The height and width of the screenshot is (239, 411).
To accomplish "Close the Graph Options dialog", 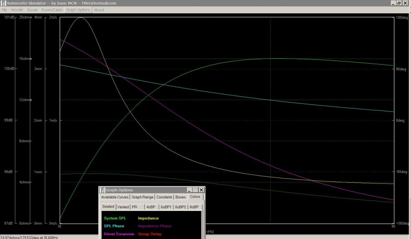I will coord(201,190).
